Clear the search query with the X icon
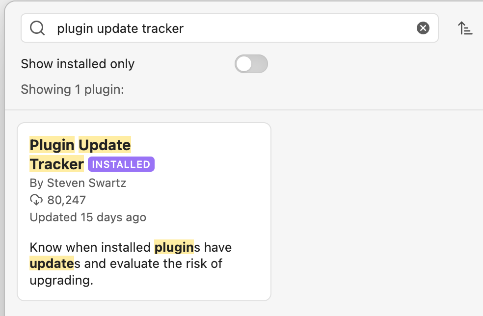Image resolution: width=483 pixels, height=316 pixels. (423, 28)
